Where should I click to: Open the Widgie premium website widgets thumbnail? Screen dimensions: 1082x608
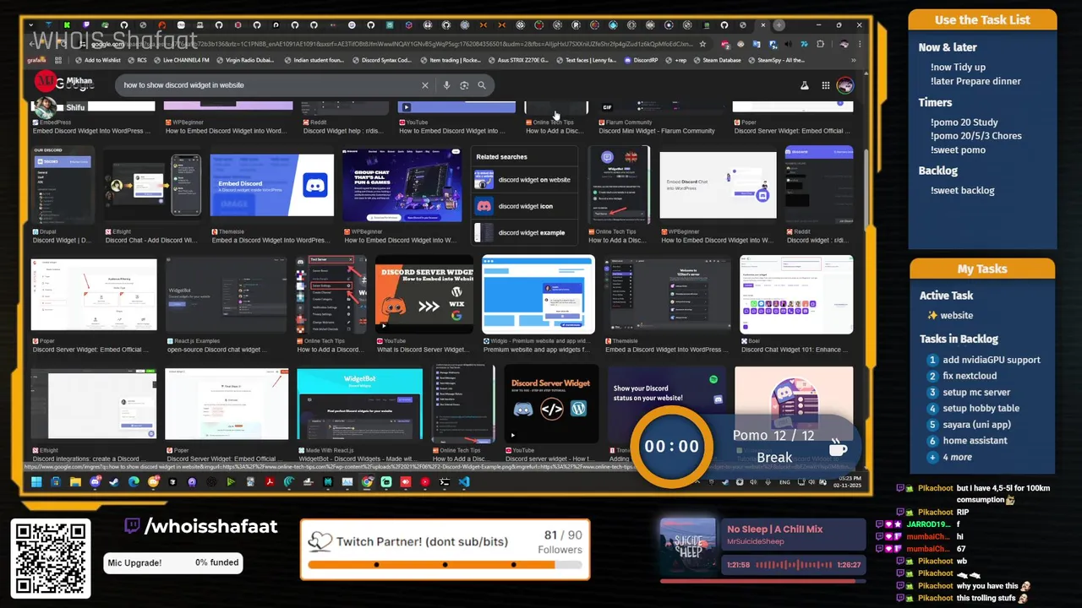(538, 295)
